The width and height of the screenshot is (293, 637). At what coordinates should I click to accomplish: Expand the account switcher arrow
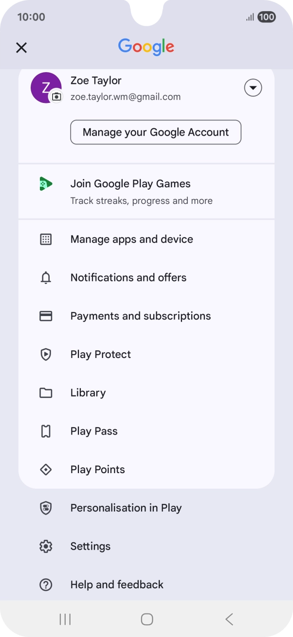click(x=253, y=88)
